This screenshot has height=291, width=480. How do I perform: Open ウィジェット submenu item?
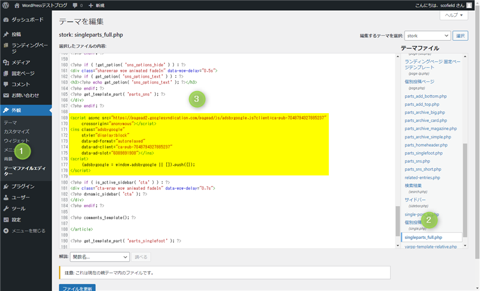(17, 141)
